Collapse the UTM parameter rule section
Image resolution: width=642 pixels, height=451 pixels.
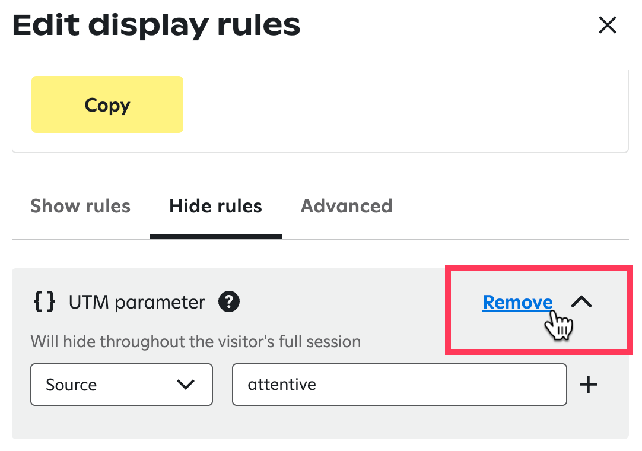(582, 301)
